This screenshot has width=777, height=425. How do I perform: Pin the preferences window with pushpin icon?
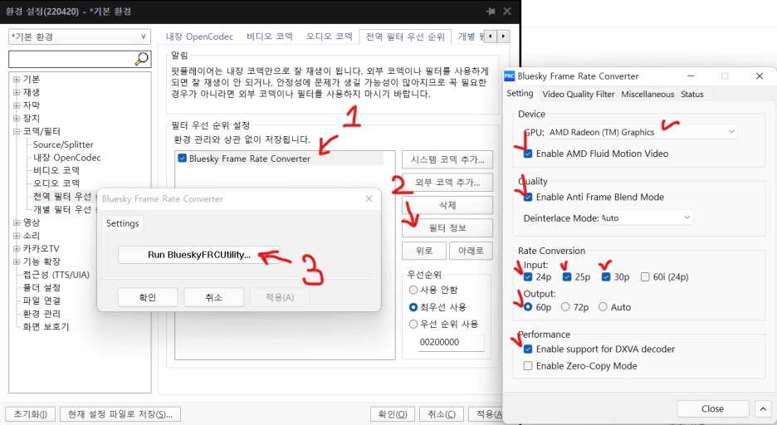pyautogui.click(x=490, y=11)
